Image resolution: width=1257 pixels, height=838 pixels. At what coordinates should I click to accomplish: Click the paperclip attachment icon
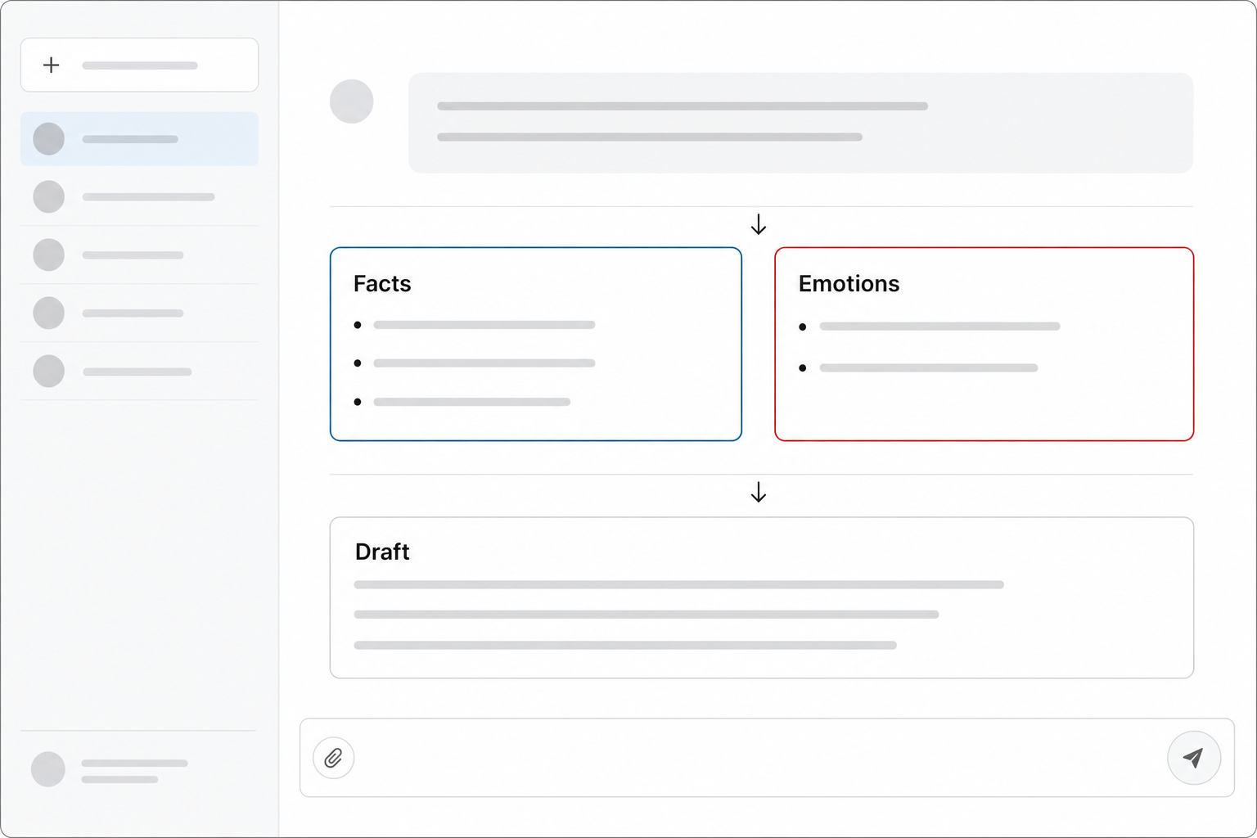(x=334, y=758)
